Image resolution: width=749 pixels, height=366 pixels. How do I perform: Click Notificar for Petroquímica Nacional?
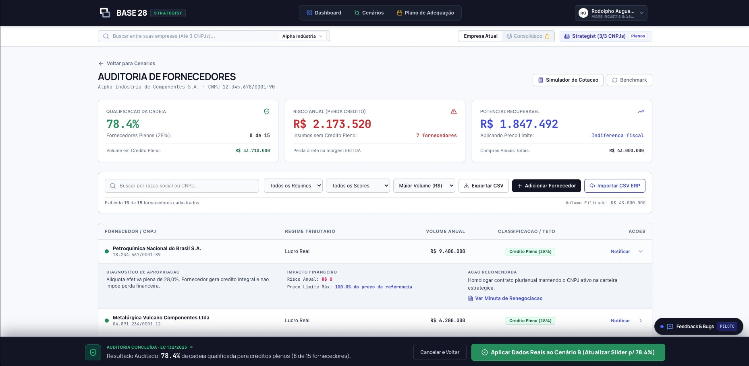[620, 251]
